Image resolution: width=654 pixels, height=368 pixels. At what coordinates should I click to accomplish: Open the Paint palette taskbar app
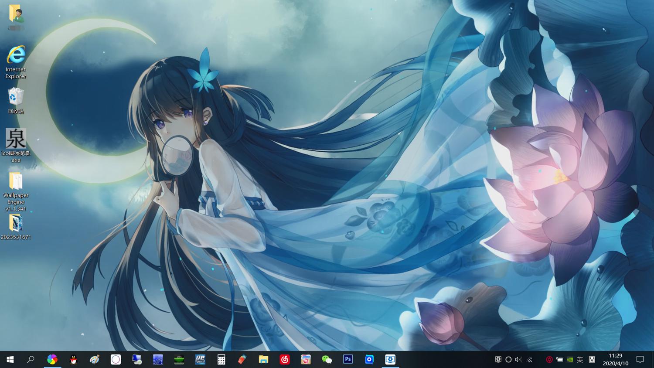[94, 359]
